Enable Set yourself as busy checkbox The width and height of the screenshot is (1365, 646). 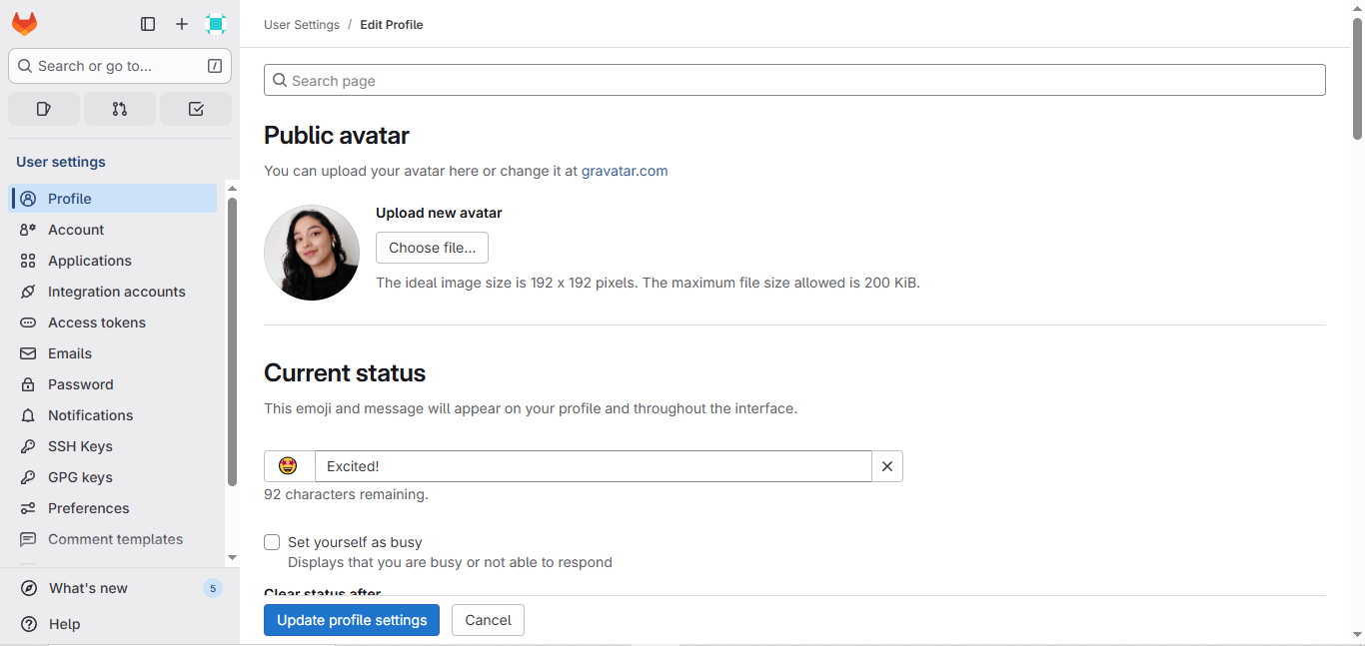[x=272, y=542]
